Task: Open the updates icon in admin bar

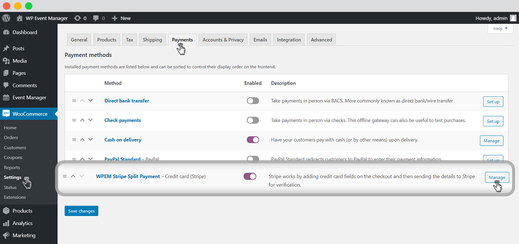Action: [77, 18]
